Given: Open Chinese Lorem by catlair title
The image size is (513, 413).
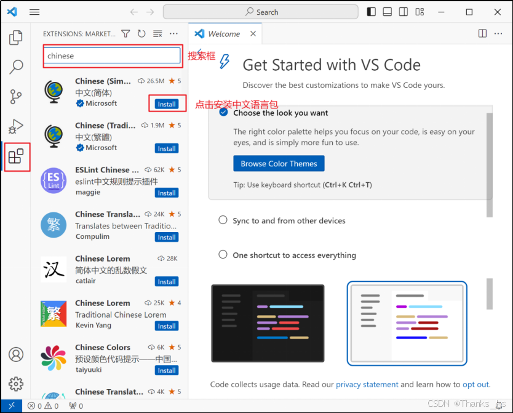Looking at the screenshot, I should coord(103,259).
